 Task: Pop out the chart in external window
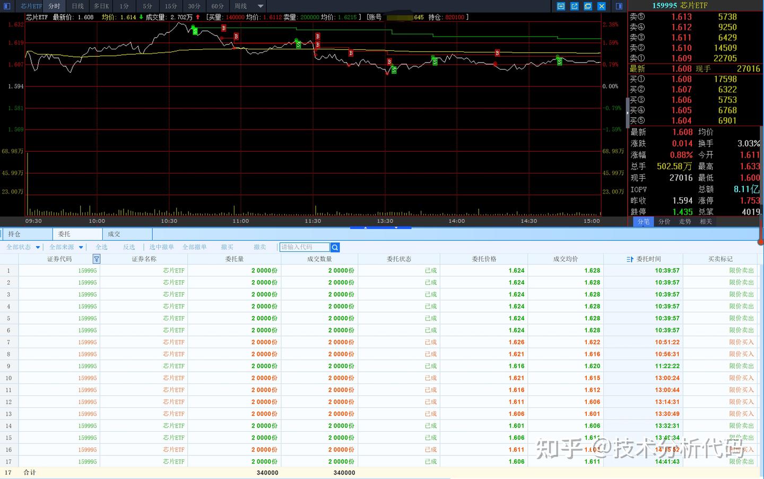point(575,6)
